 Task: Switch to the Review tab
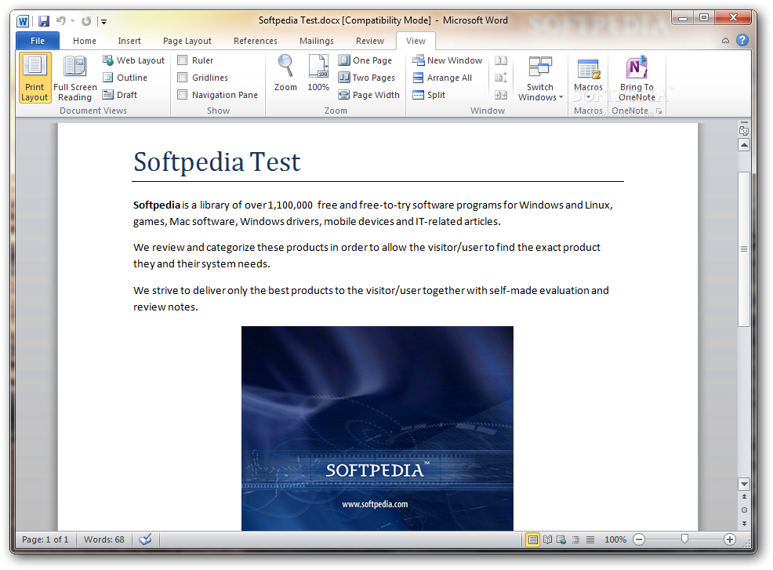pyautogui.click(x=370, y=41)
